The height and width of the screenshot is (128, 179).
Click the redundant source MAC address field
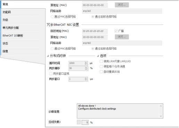coord(95,37)
